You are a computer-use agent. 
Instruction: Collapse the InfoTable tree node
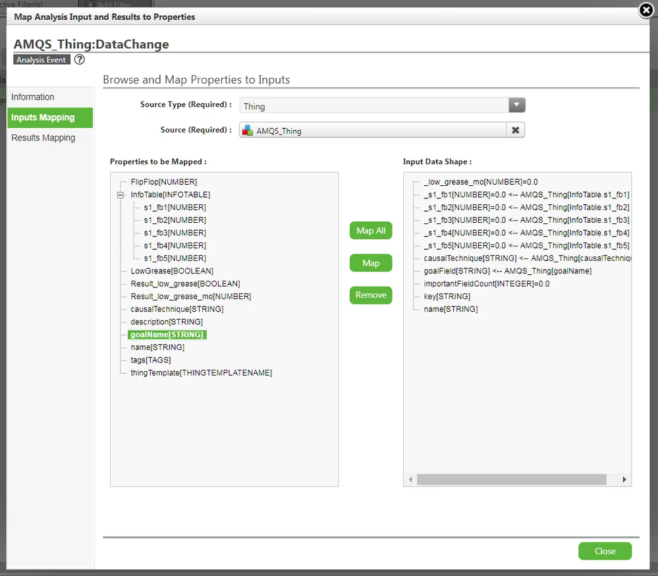pos(121,195)
